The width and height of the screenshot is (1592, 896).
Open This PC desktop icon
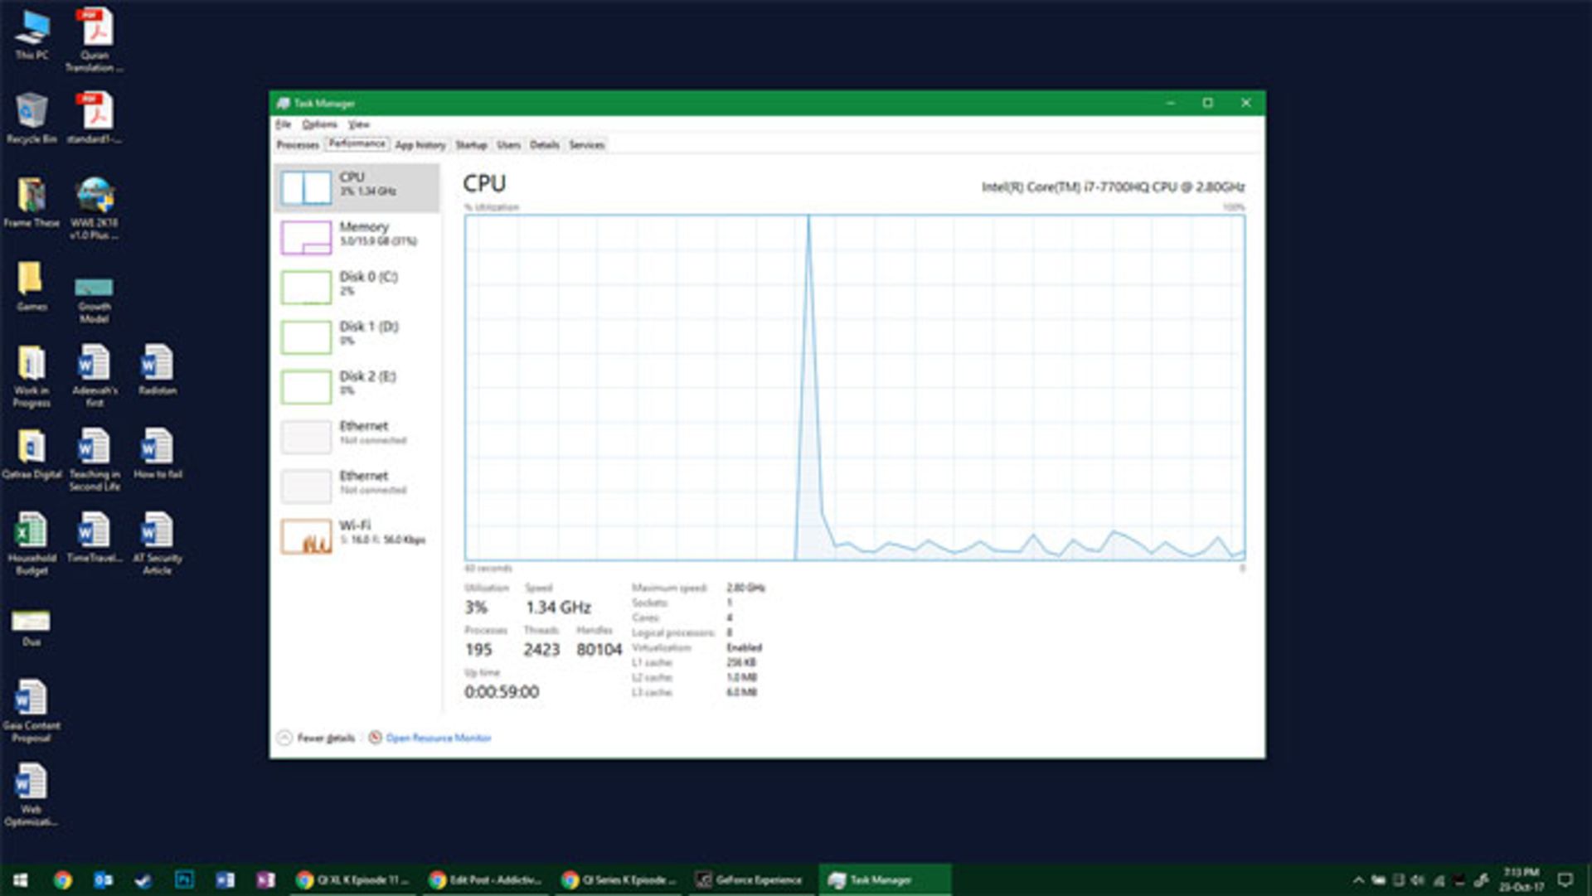tap(32, 35)
